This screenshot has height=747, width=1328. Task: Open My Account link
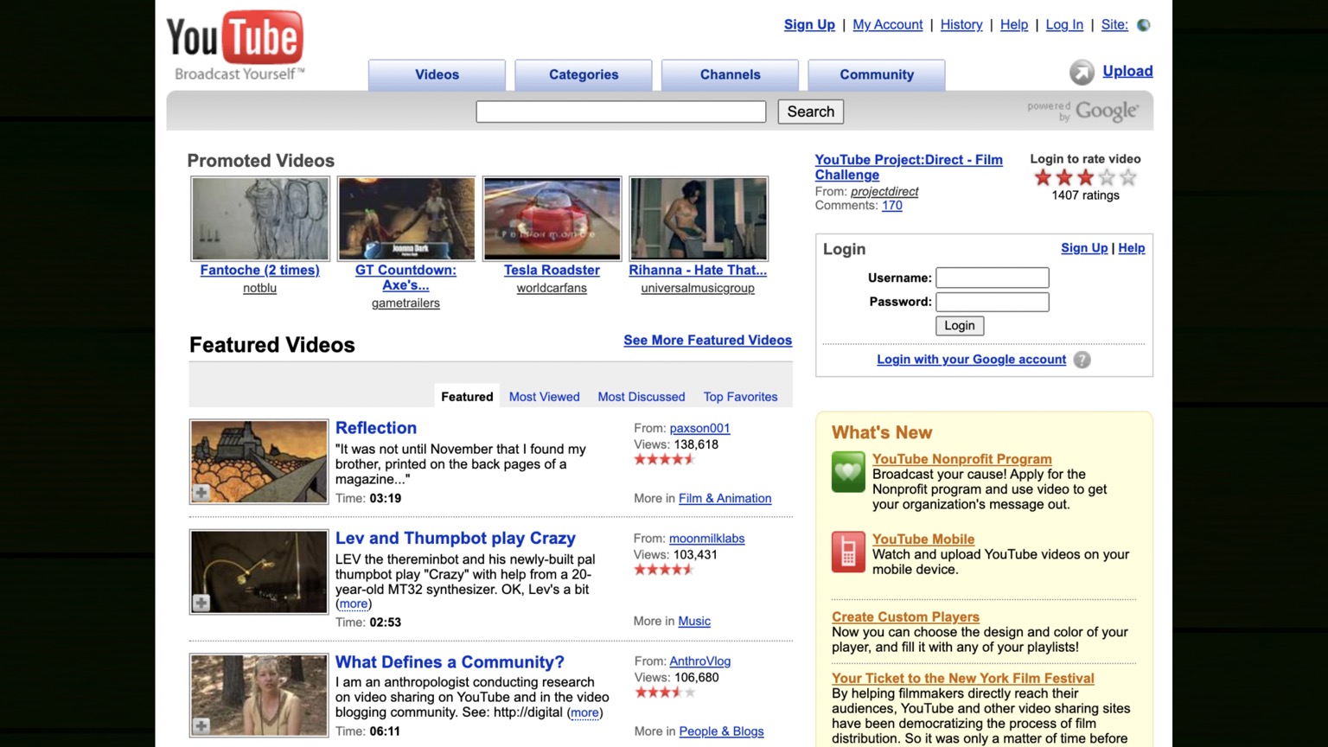coord(888,25)
